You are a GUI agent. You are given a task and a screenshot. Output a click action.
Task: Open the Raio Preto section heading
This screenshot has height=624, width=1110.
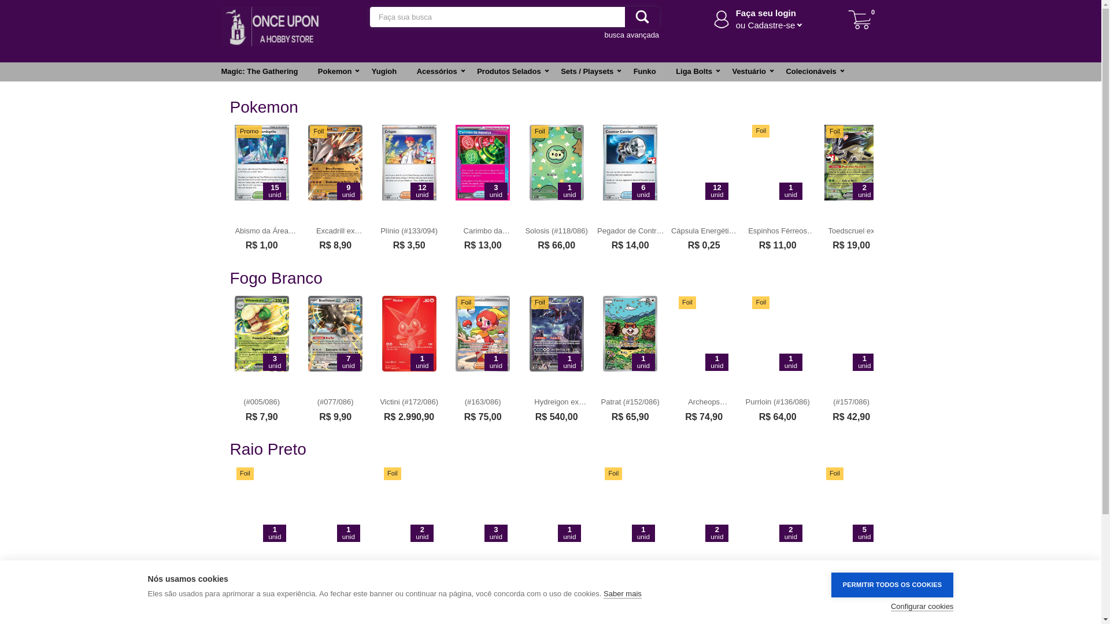click(268, 450)
